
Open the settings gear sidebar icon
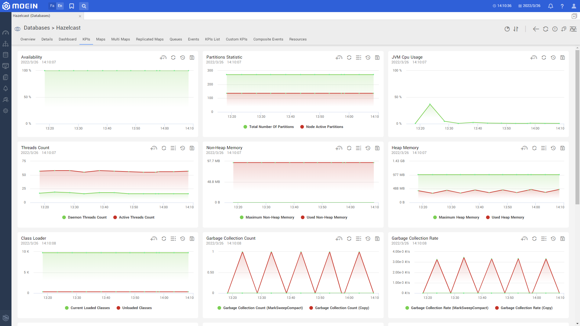pyautogui.click(x=5, y=111)
